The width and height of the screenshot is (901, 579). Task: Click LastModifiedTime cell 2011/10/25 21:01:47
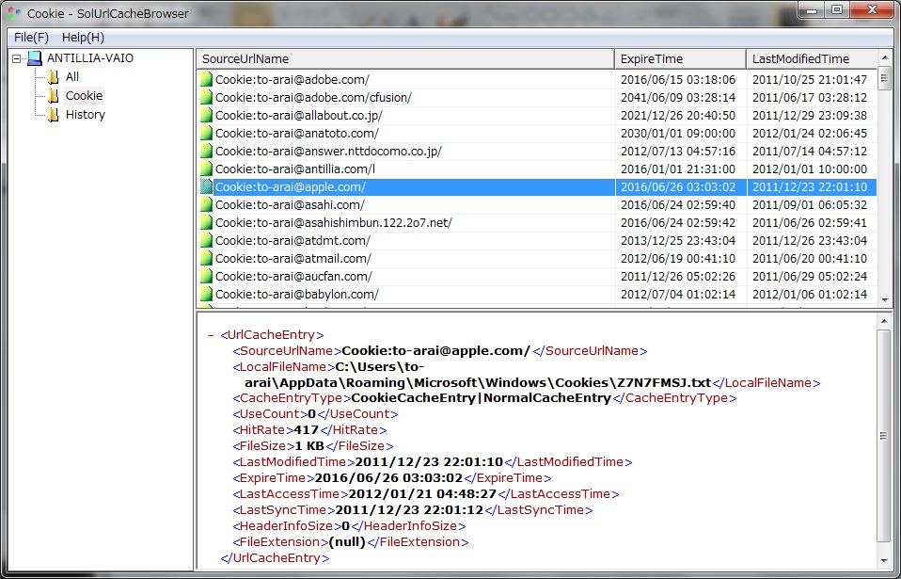810,80
